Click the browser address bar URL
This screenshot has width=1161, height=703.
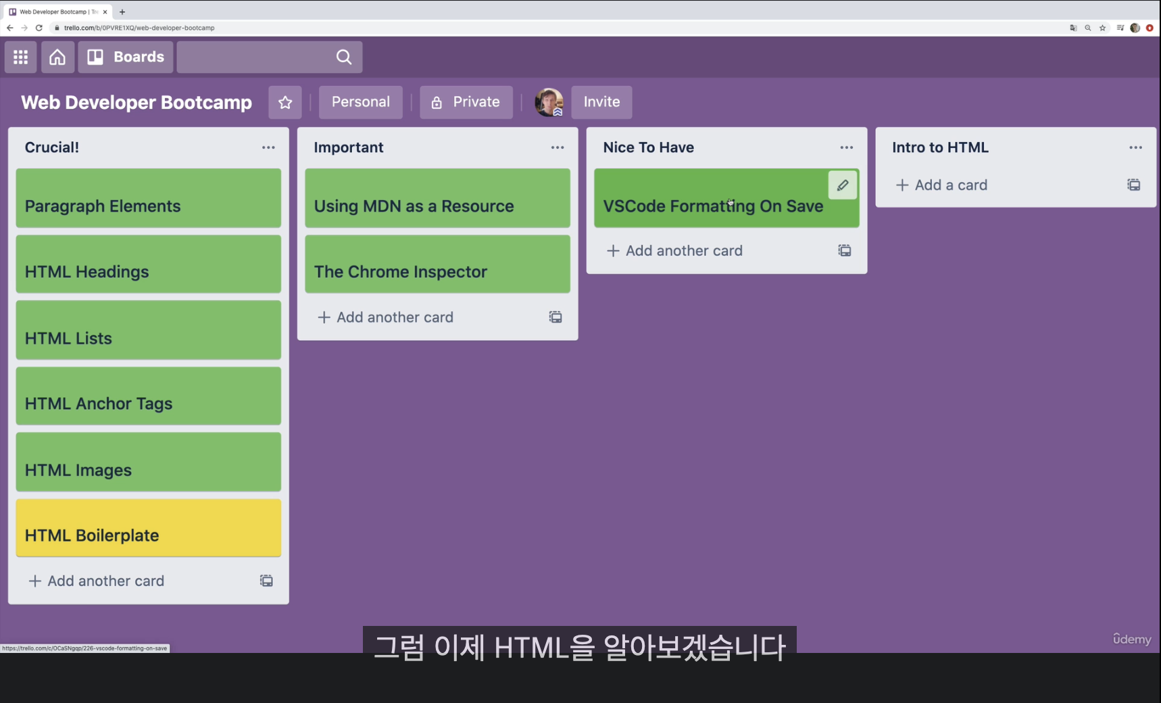139,28
